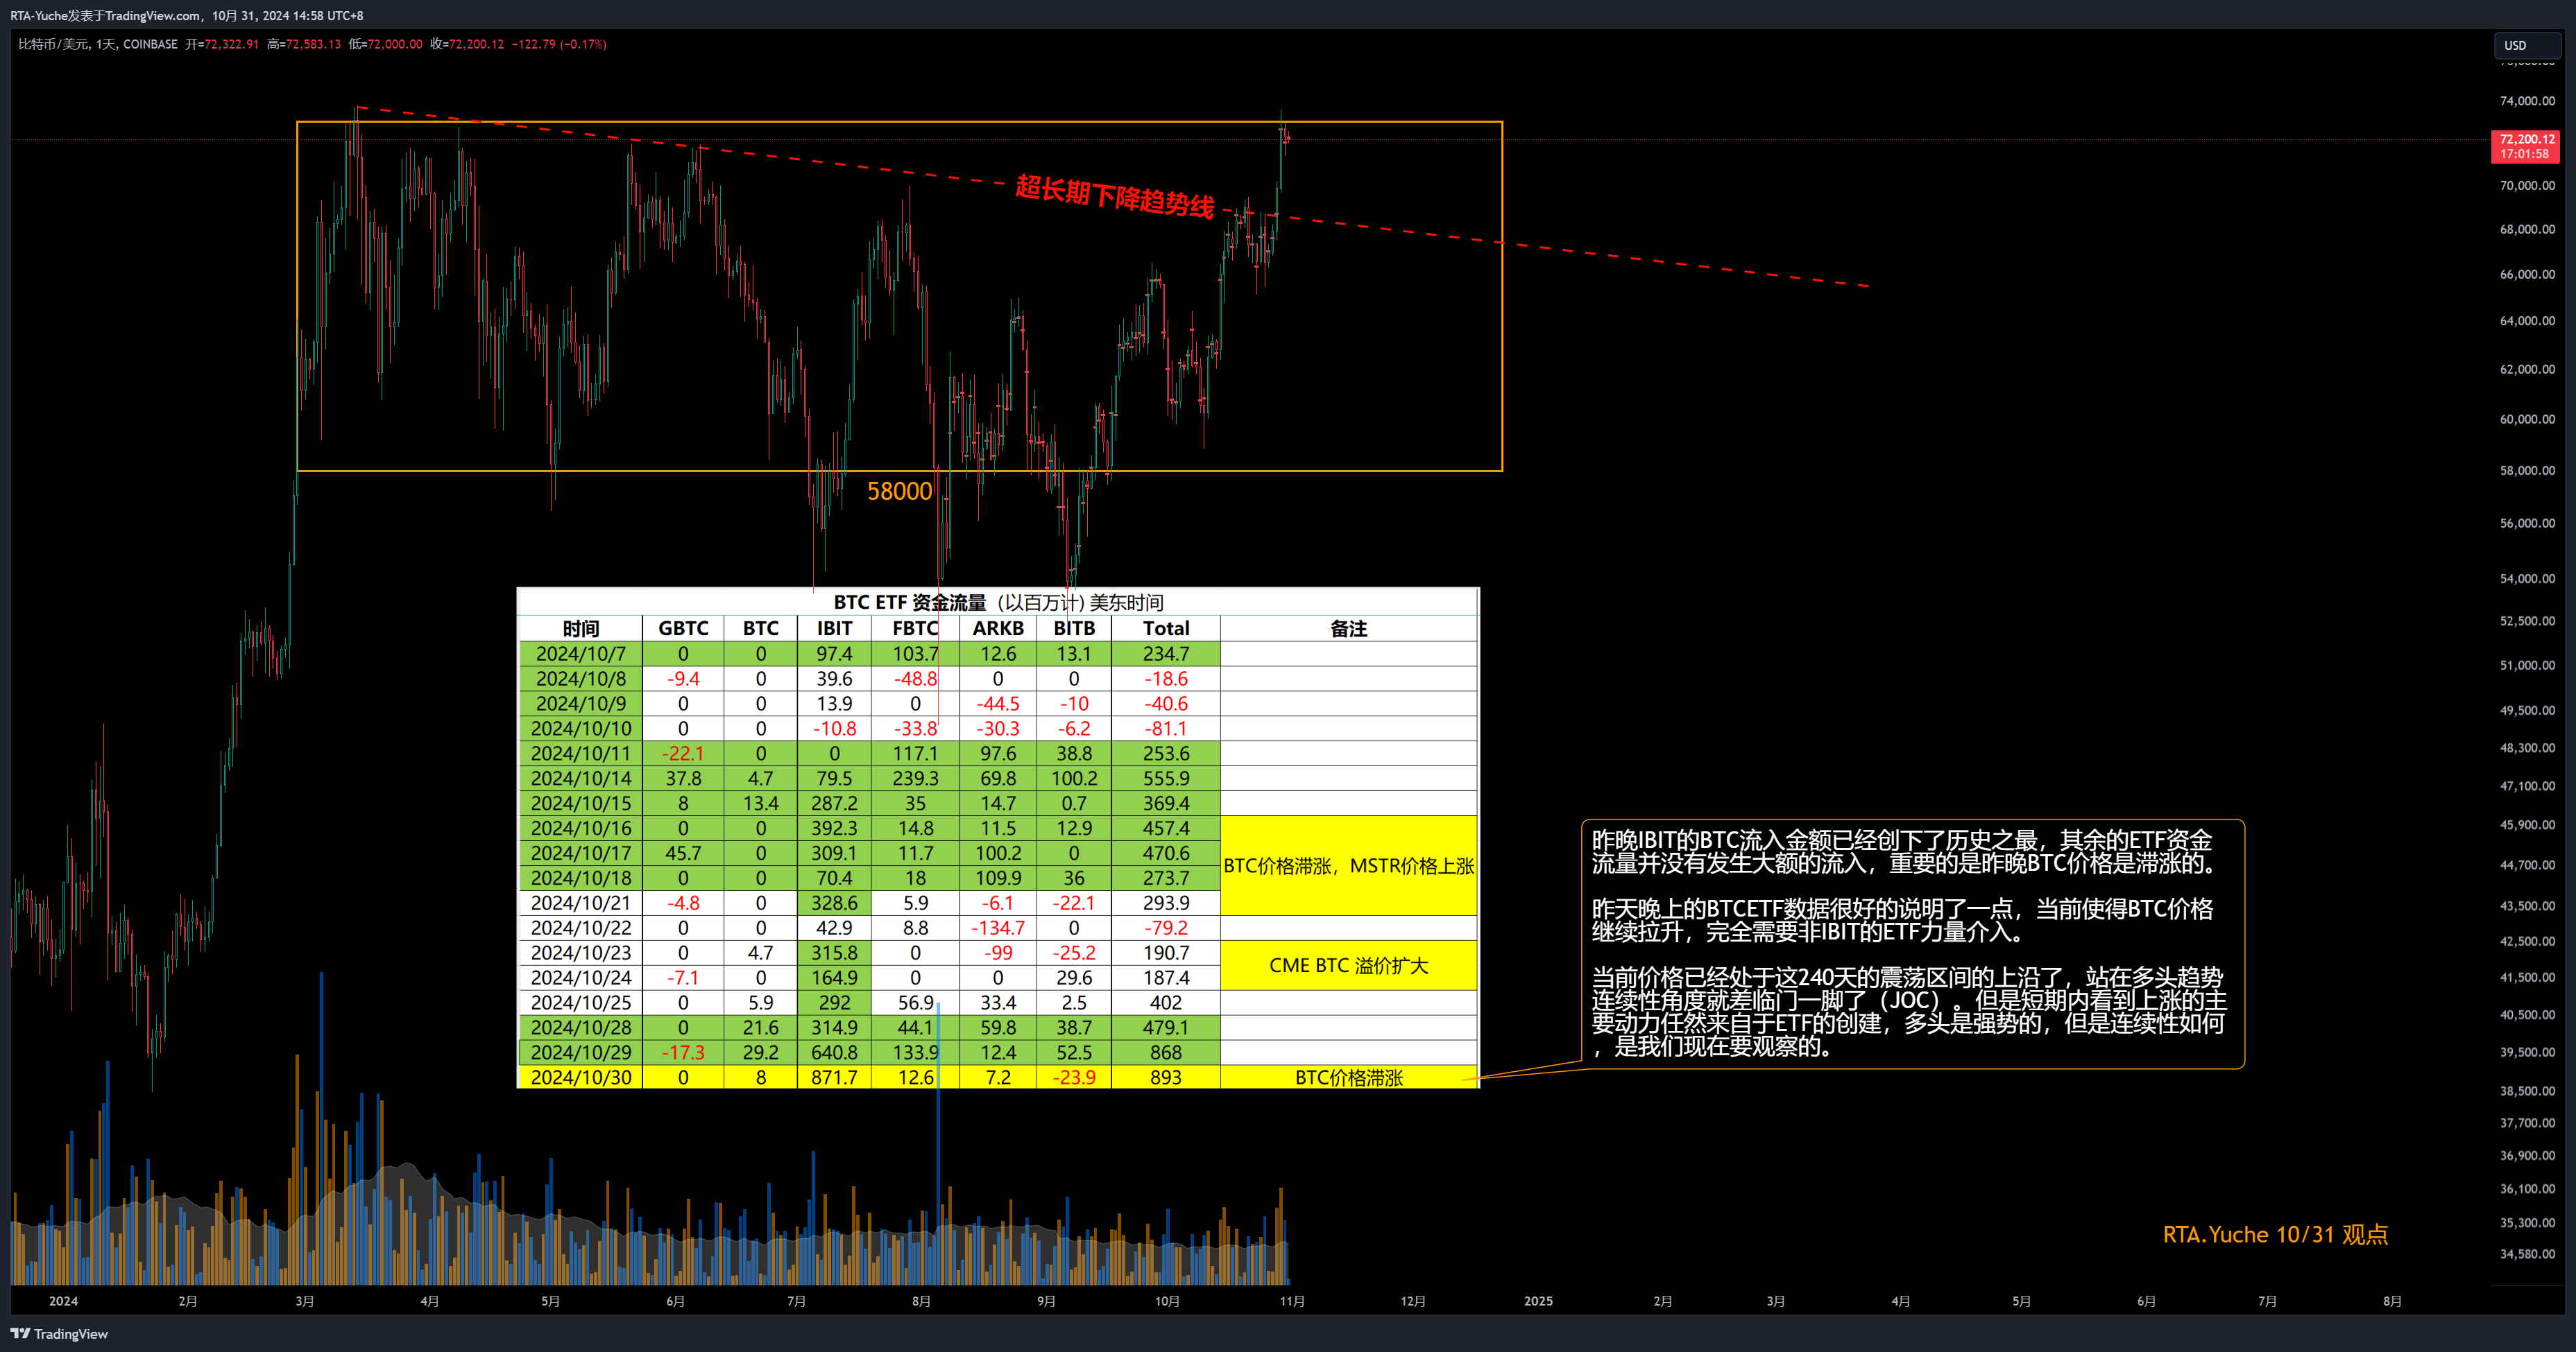Open the USD currency selector
The width and height of the screenshot is (2576, 1352).
2526,45
